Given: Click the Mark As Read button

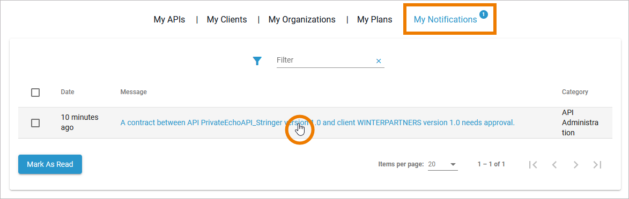Looking at the screenshot, I should [x=50, y=164].
